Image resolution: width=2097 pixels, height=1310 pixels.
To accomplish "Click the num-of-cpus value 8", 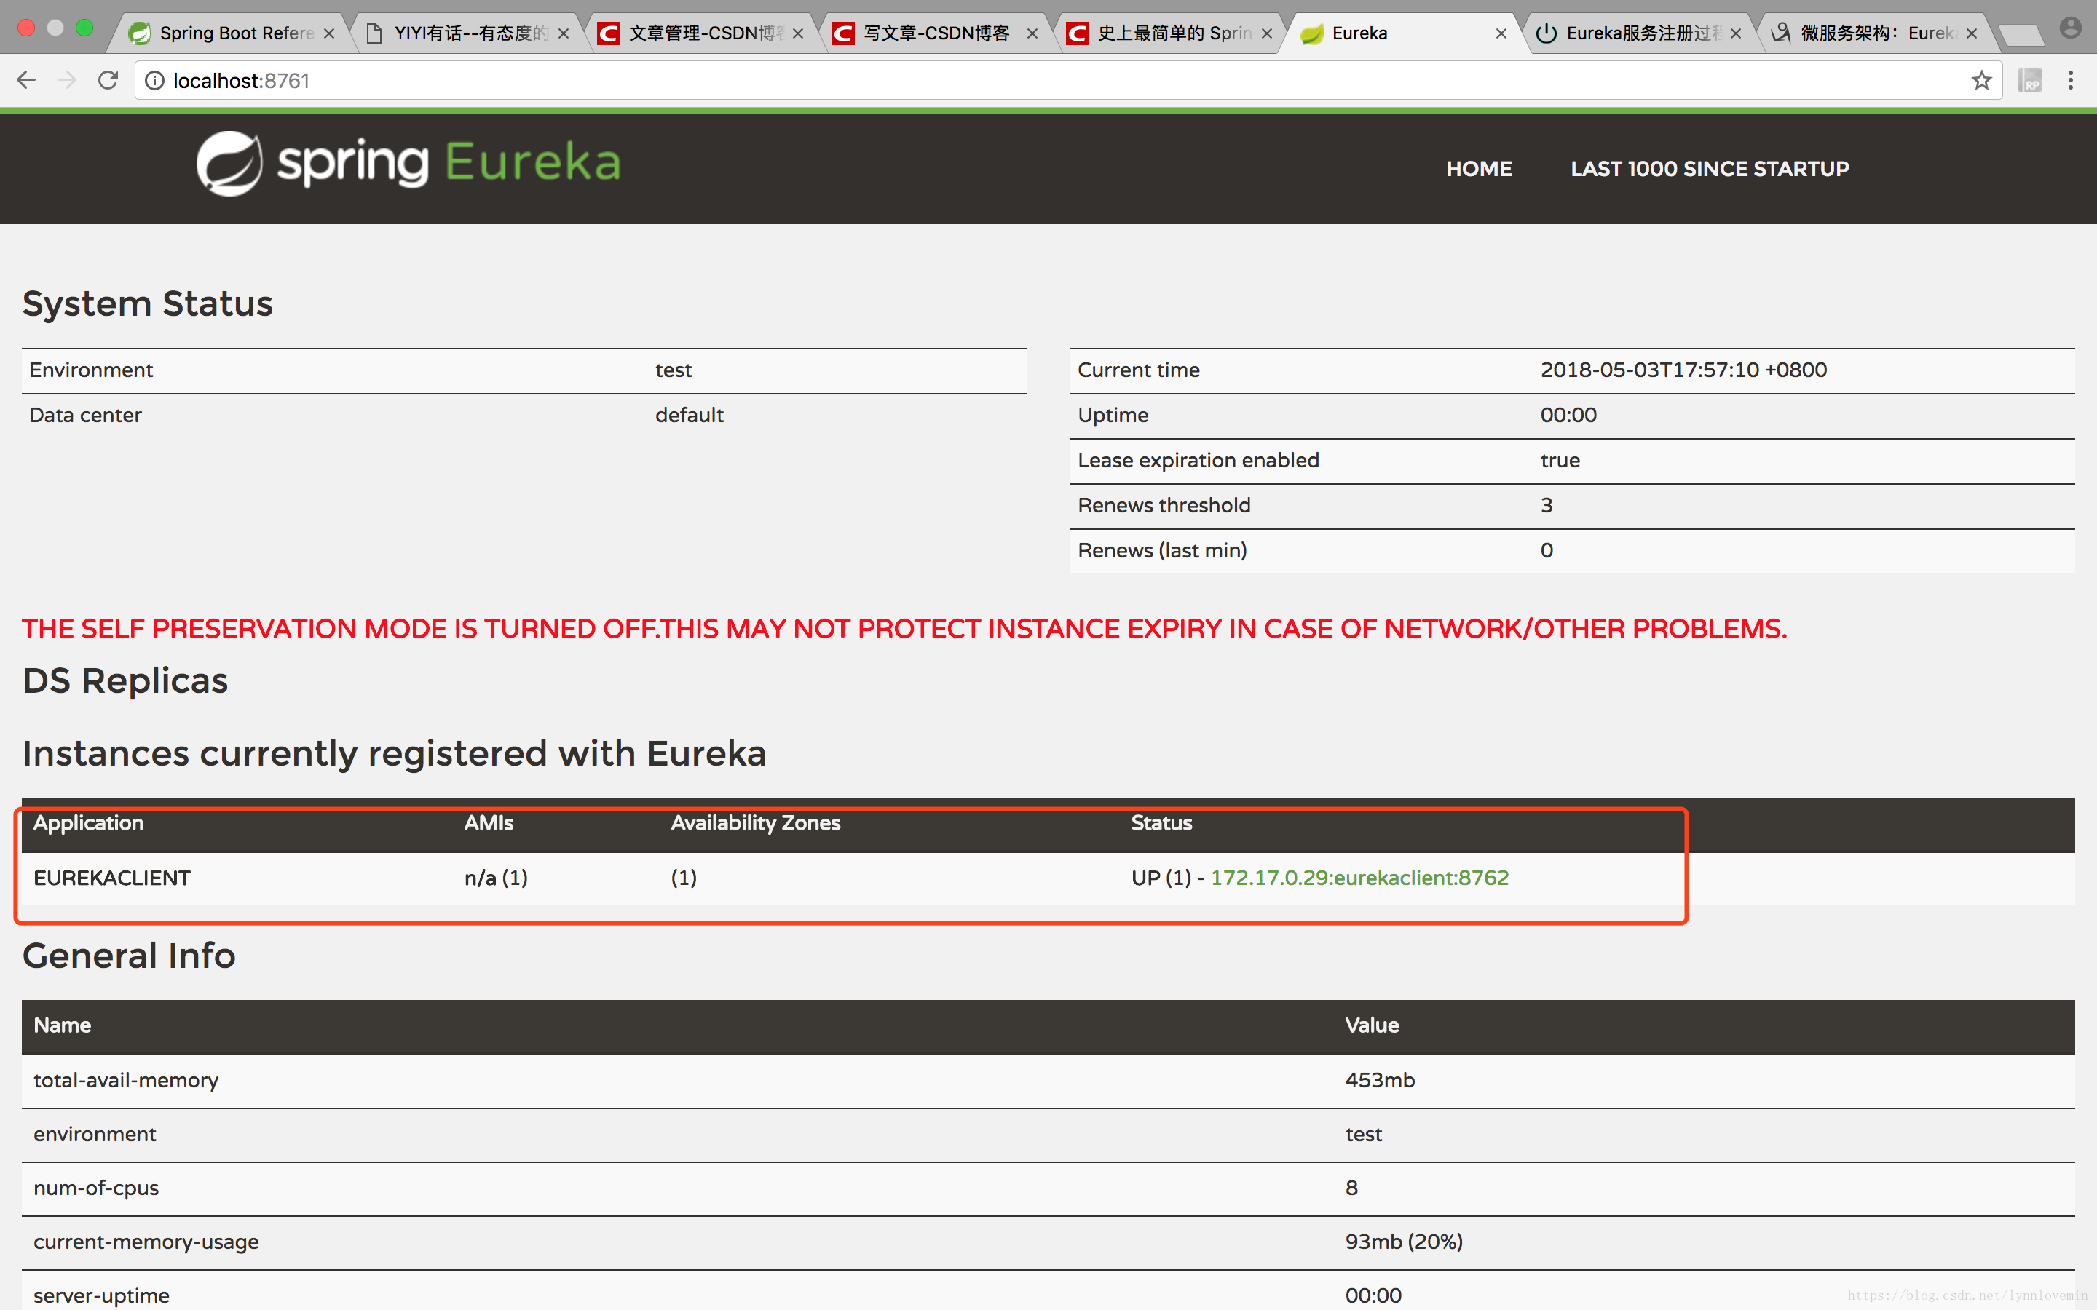I will 1352,1188.
